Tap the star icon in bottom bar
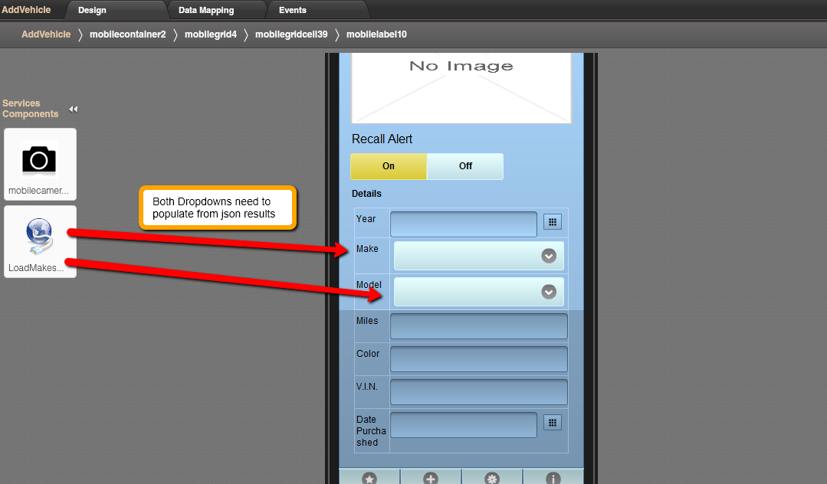Viewport: 827px width, 484px height. point(369,479)
